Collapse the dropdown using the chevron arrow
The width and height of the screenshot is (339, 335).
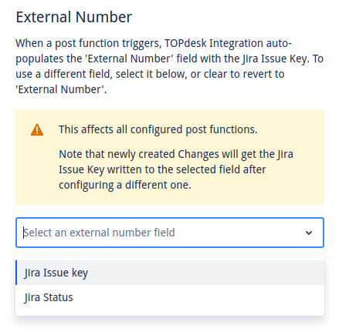tap(309, 233)
